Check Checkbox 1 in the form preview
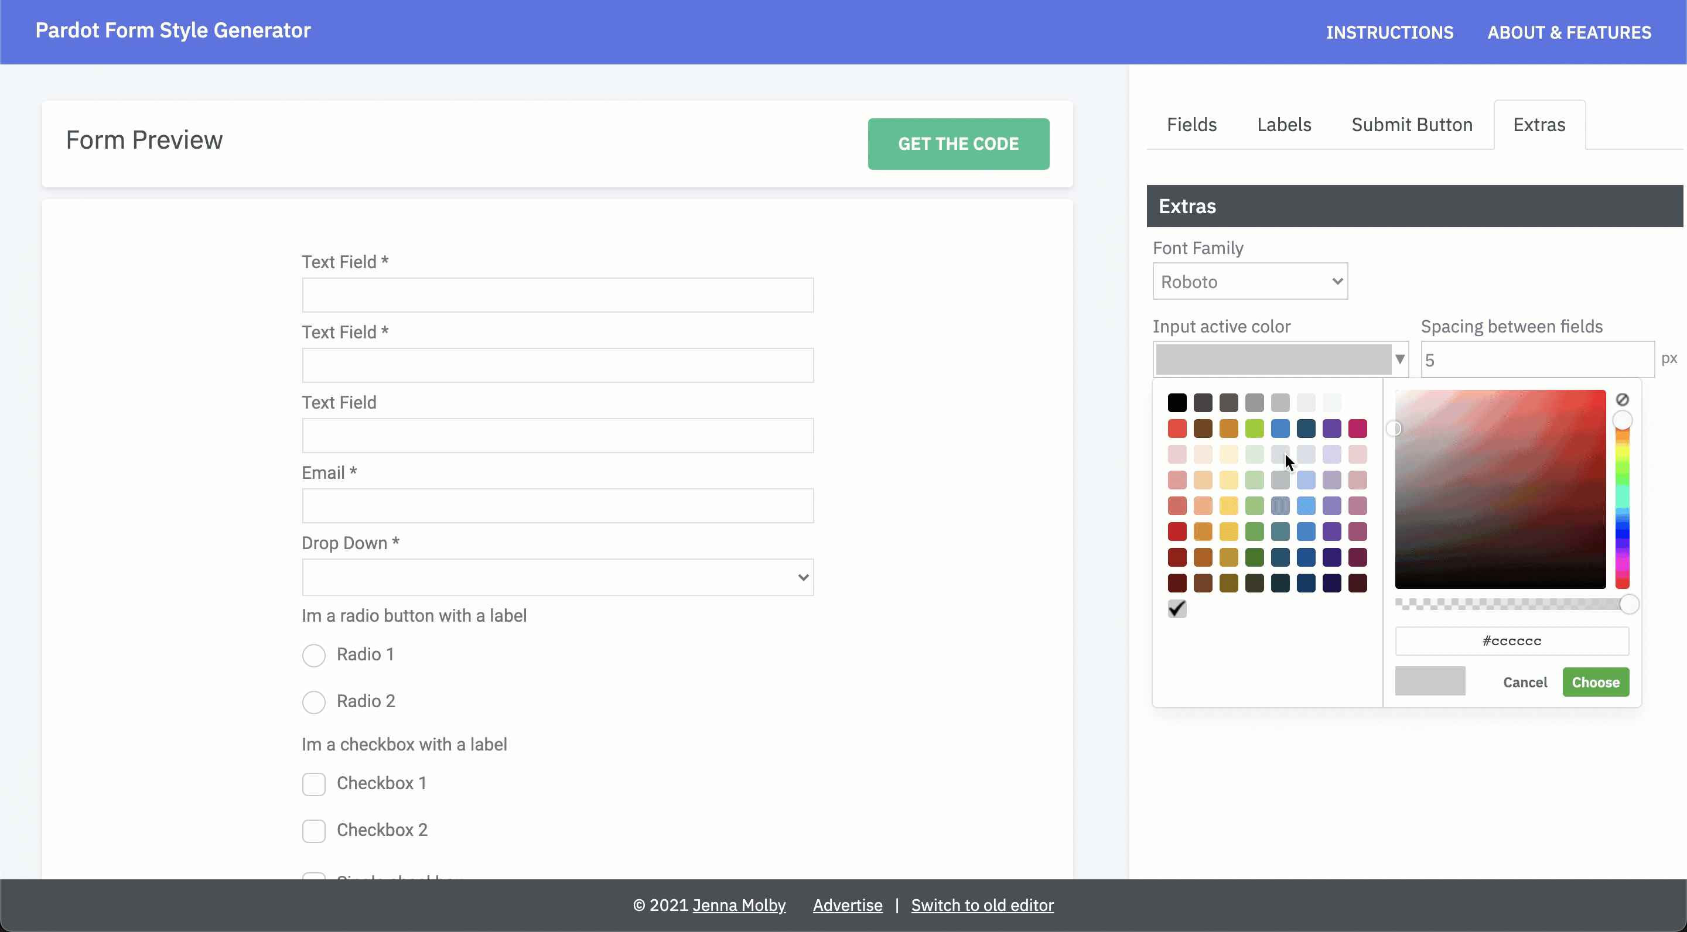 pyautogui.click(x=314, y=784)
